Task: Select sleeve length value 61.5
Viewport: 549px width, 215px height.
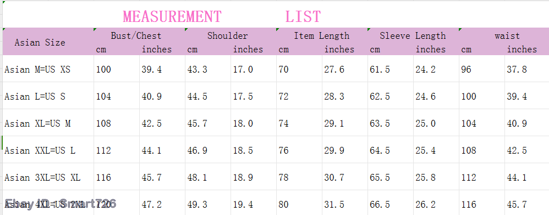Action: point(391,69)
